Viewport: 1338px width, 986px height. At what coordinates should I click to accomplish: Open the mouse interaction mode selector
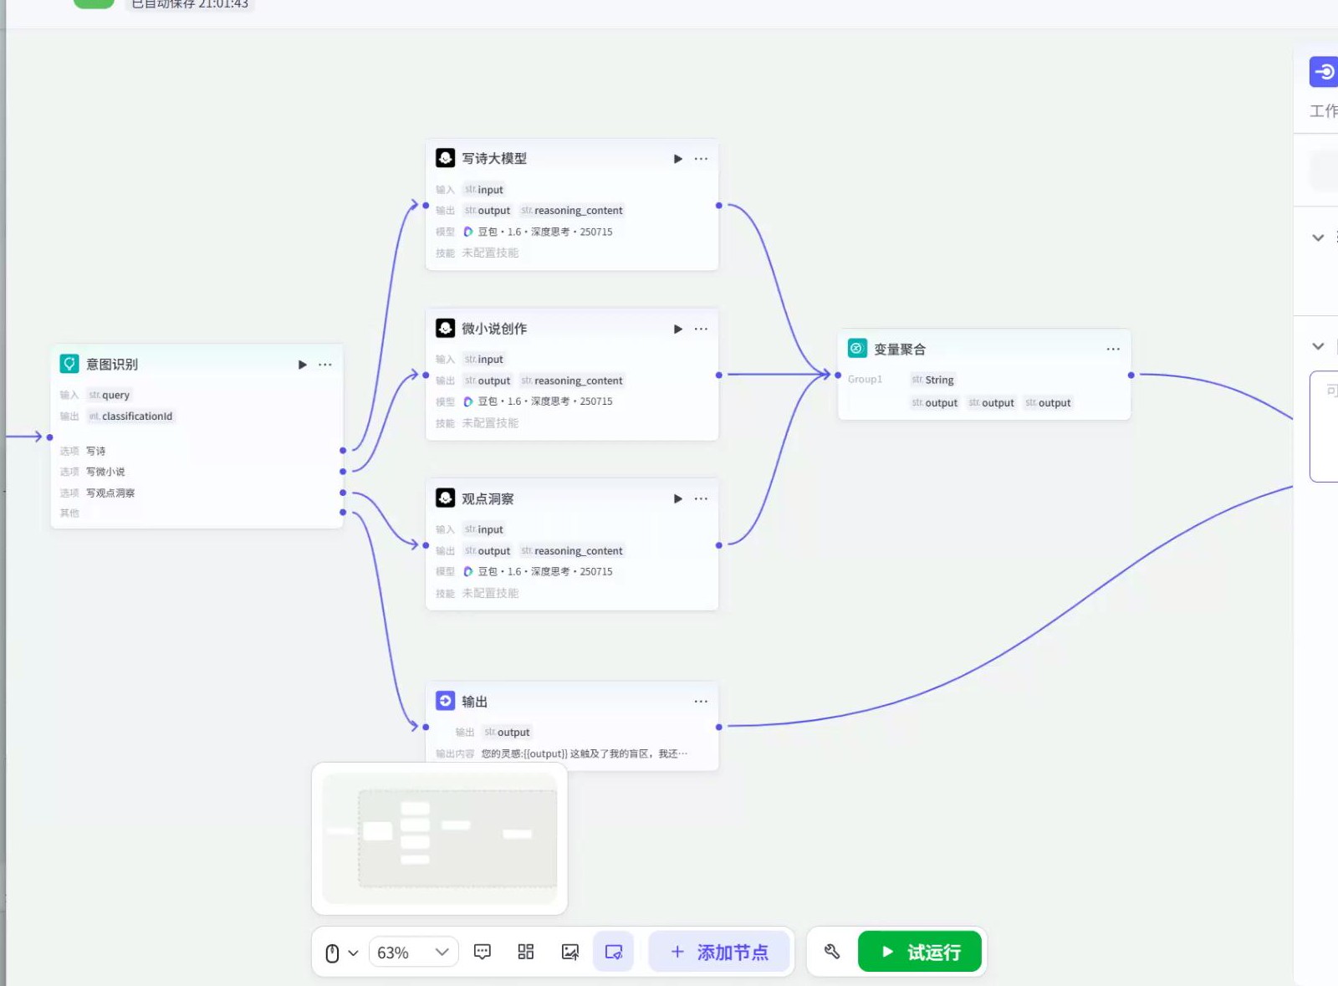341,953
